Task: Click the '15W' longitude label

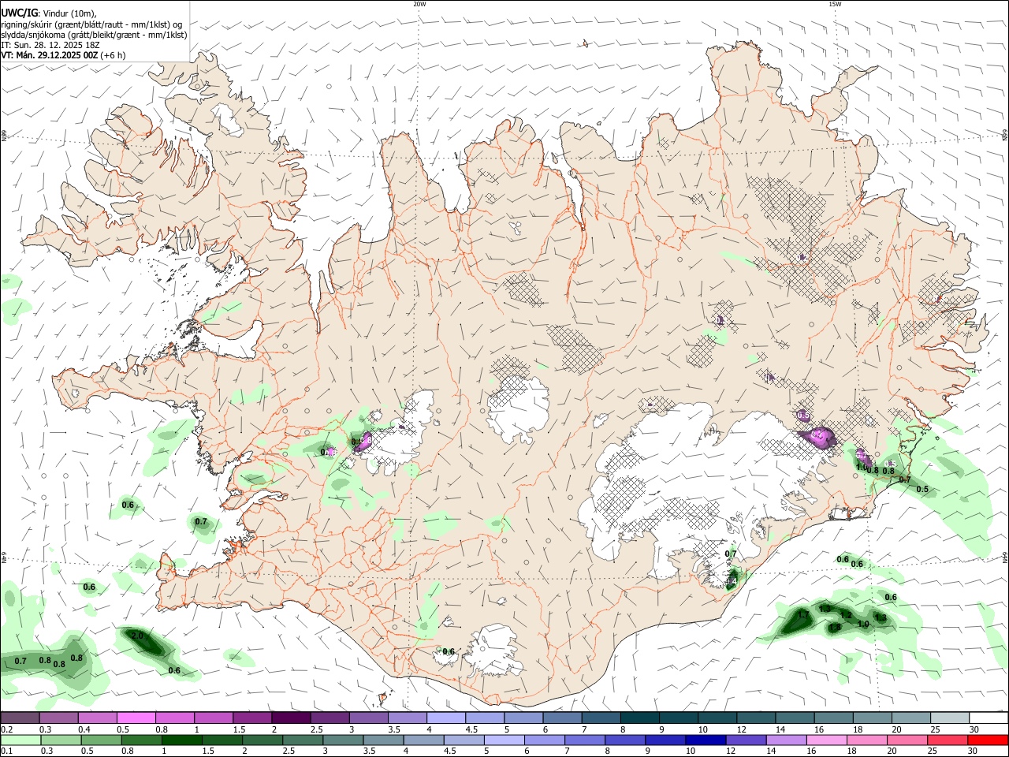Action: pyautogui.click(x=835, y=4)
